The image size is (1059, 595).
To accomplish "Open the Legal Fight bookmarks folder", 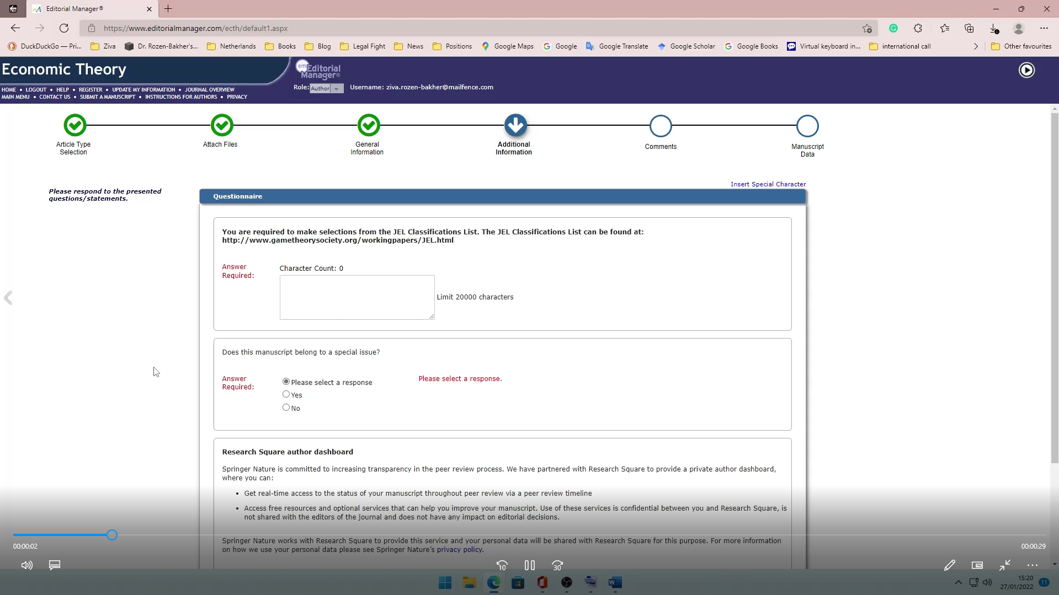I will (363, 46).
